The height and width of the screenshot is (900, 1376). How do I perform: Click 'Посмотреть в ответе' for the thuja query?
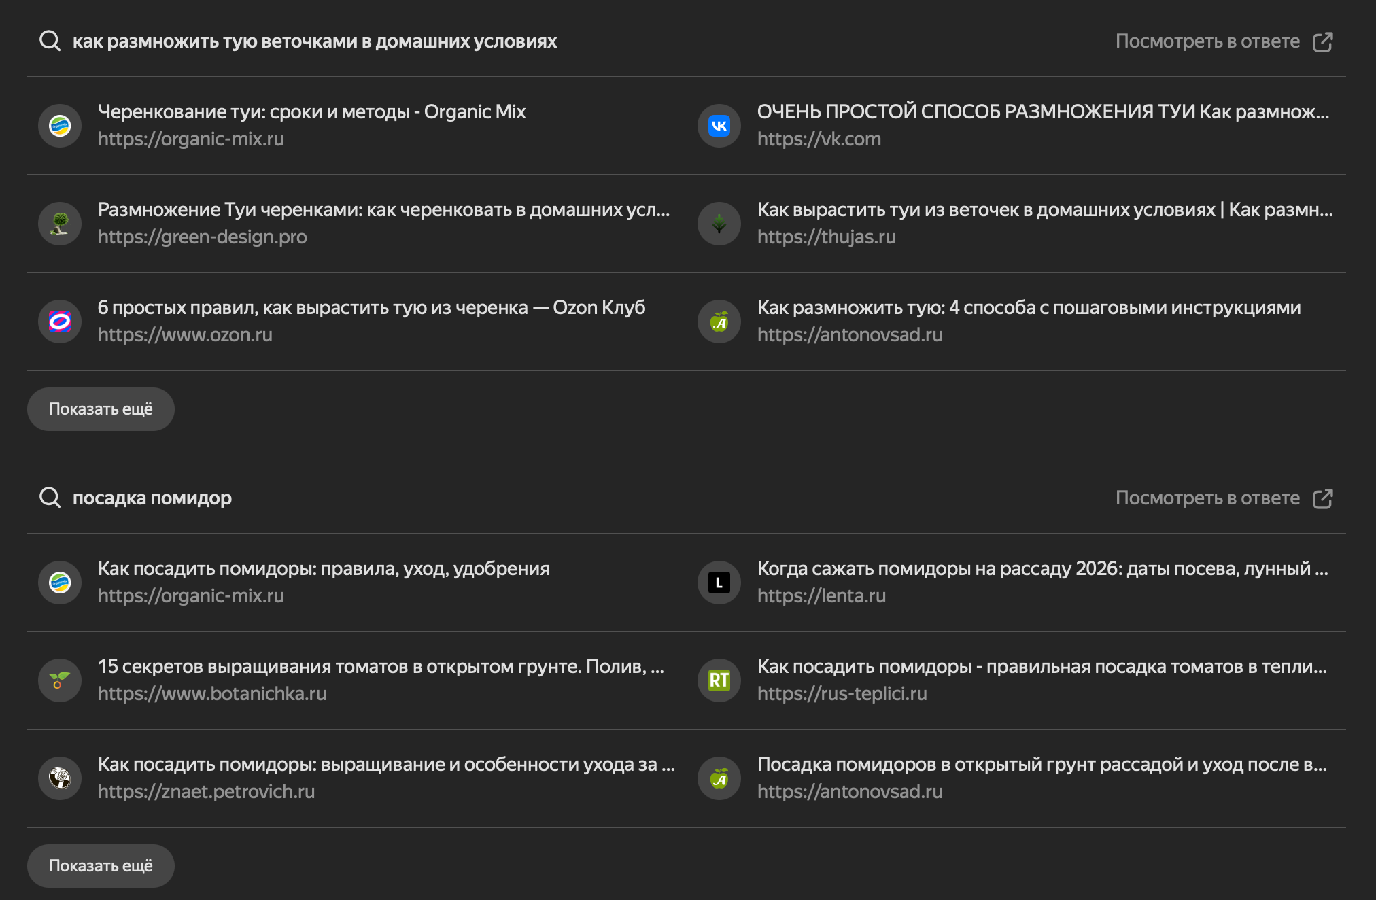click(x=1207, y=41)
